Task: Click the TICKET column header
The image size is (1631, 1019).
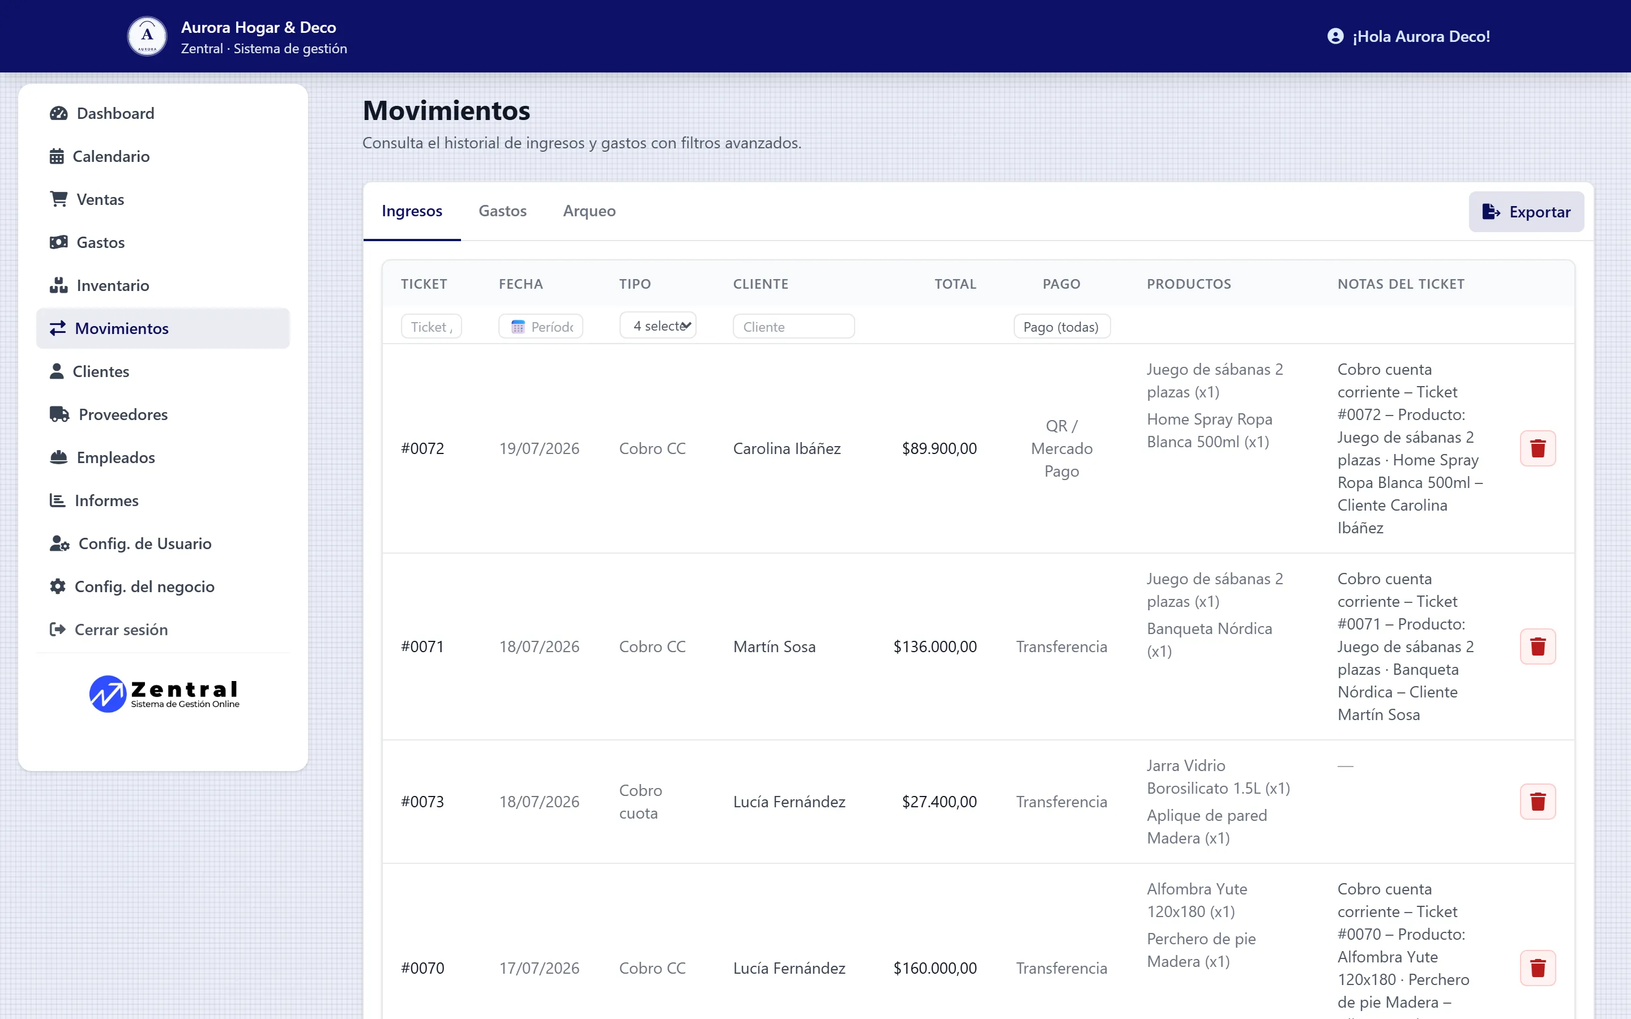Action: (424, 284)
